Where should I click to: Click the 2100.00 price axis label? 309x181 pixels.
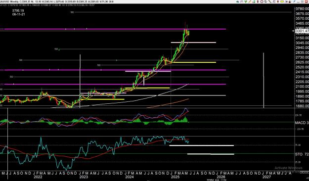click(x=302, y=87)
